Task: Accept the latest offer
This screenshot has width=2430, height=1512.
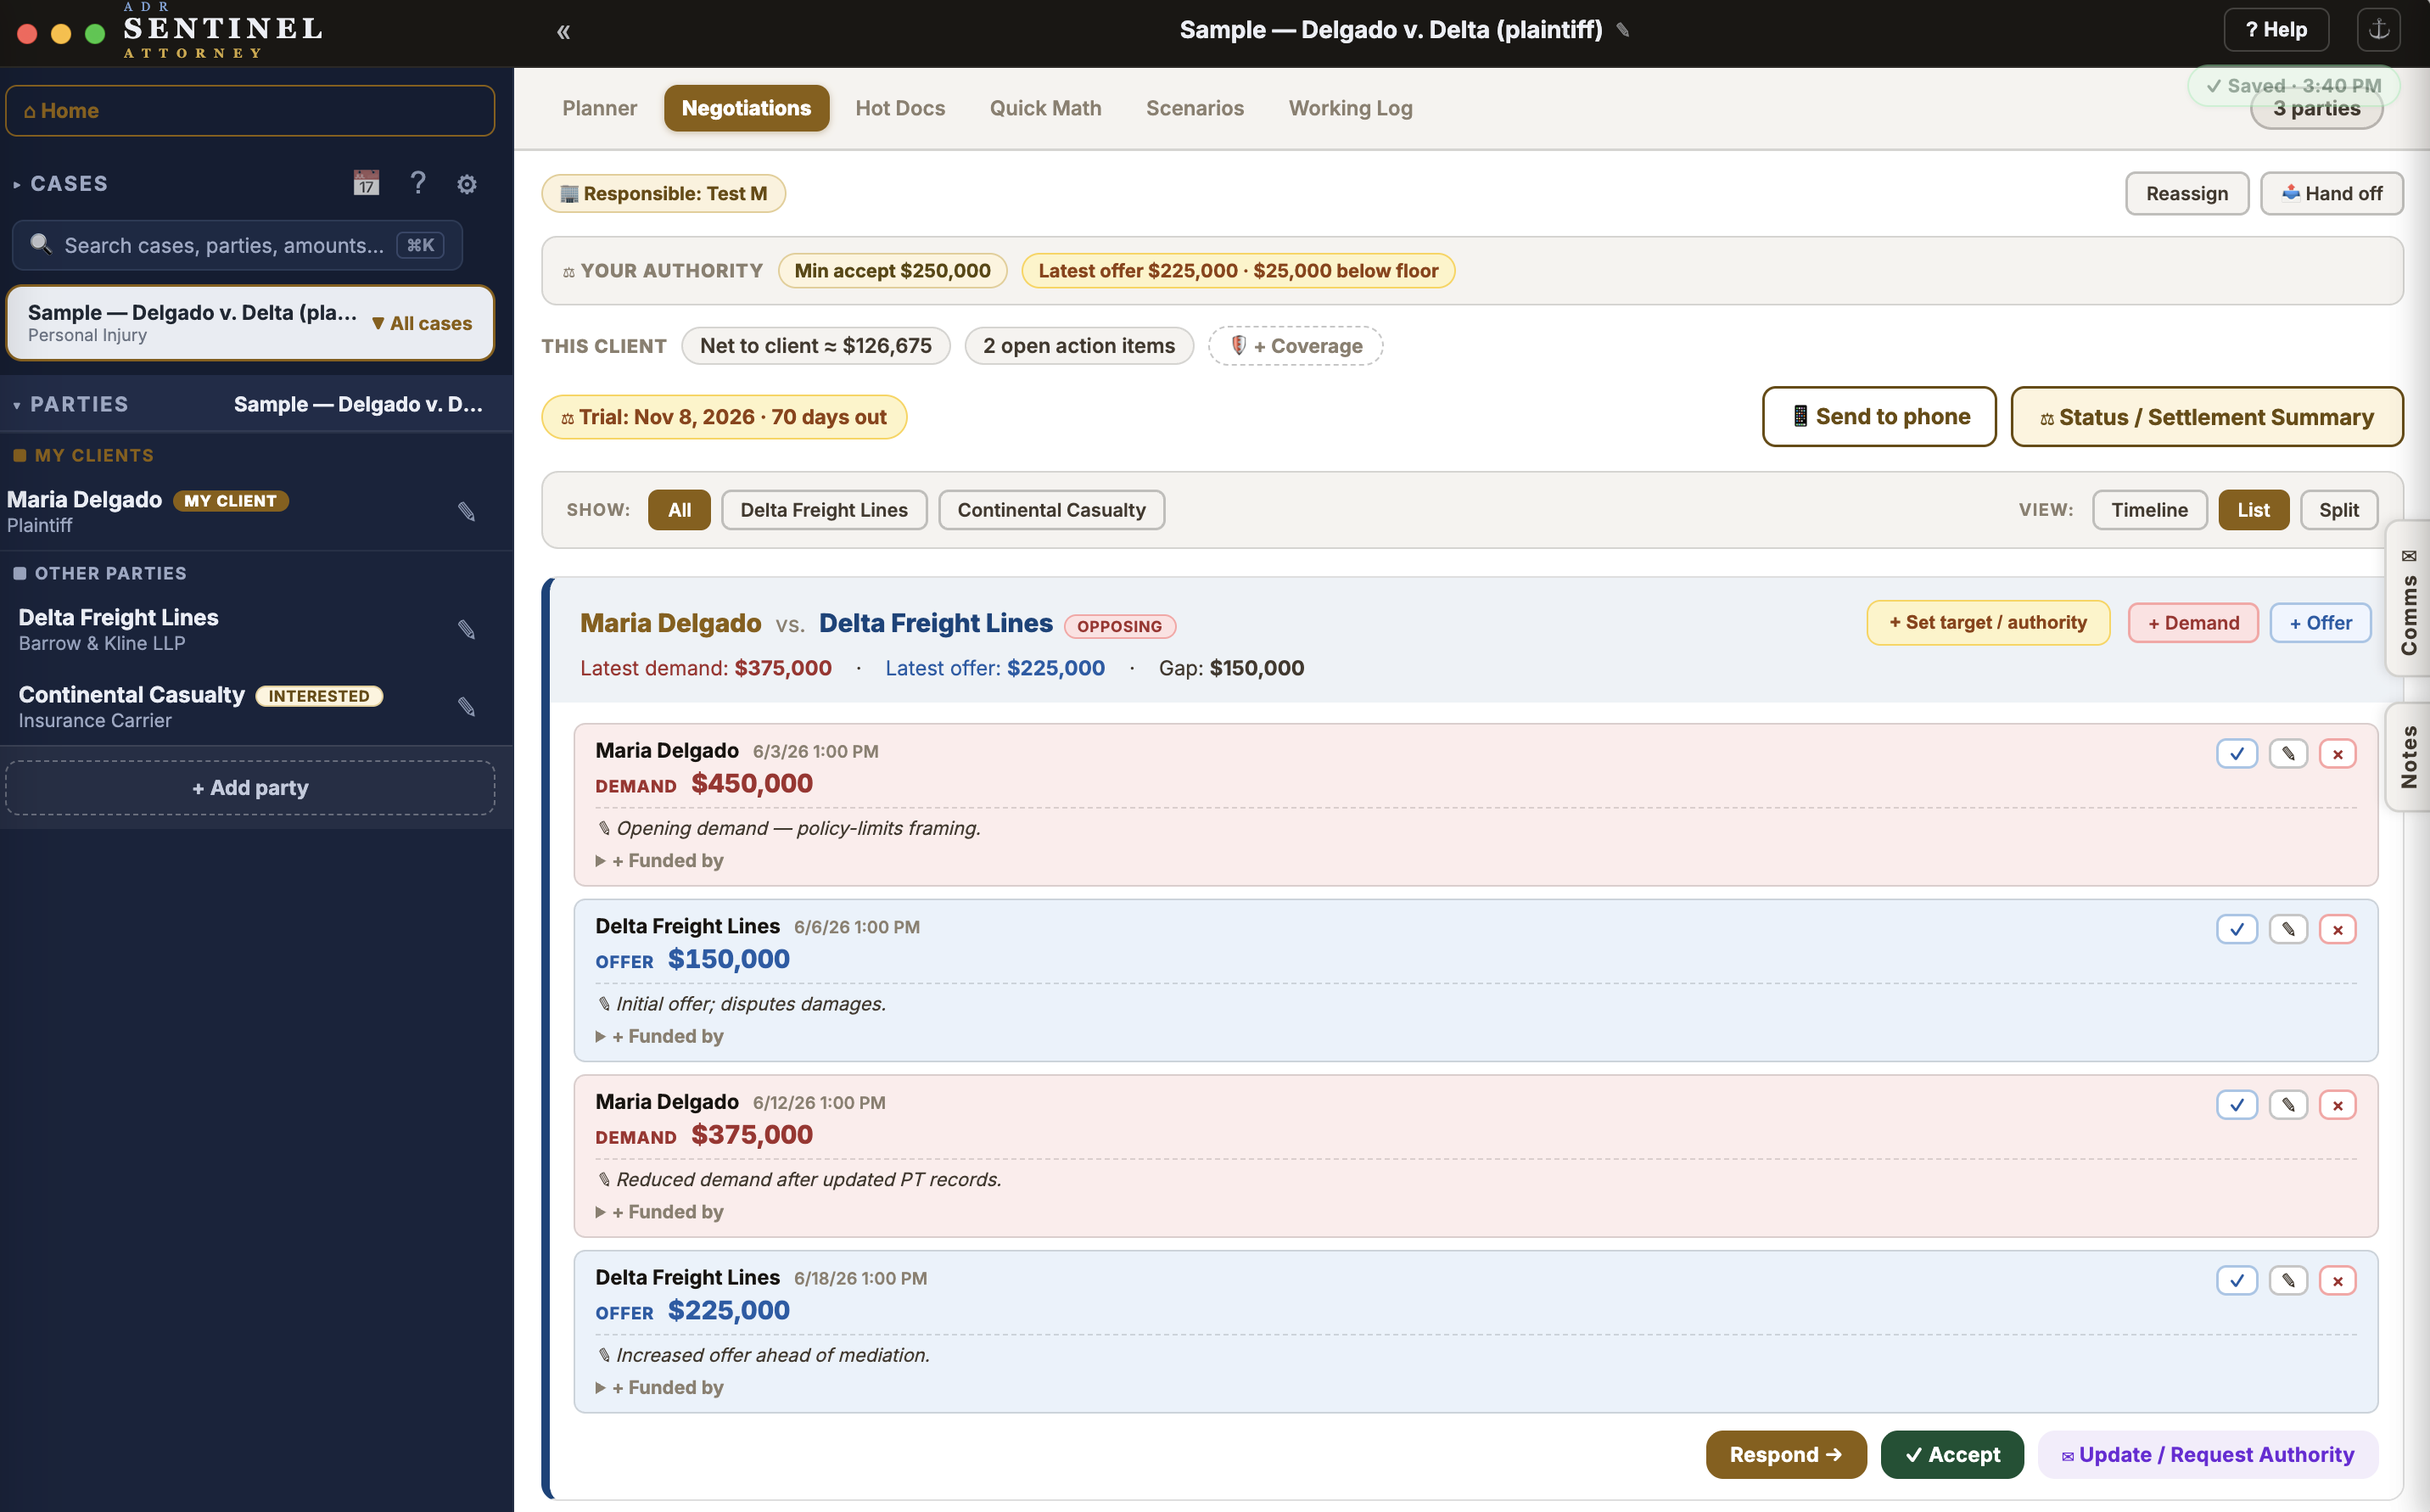Action: pyautogui.click(x=1951, y=1455)
